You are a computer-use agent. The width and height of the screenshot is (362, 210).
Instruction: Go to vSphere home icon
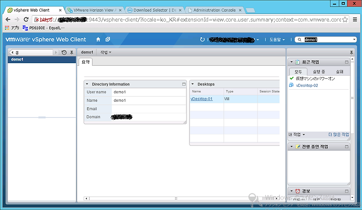click(x=98, y=40)
